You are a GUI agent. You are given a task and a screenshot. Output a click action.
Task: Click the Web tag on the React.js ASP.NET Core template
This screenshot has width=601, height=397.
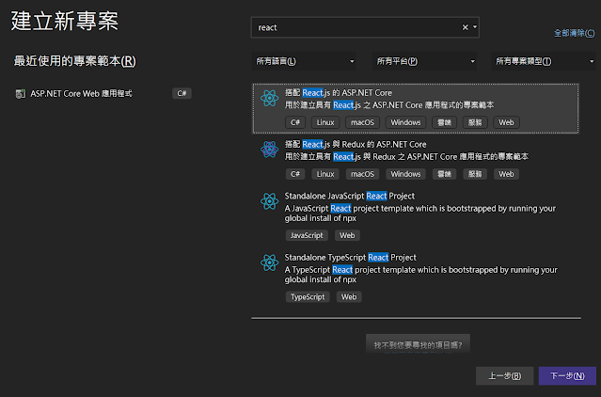click(x=506, y=122)
